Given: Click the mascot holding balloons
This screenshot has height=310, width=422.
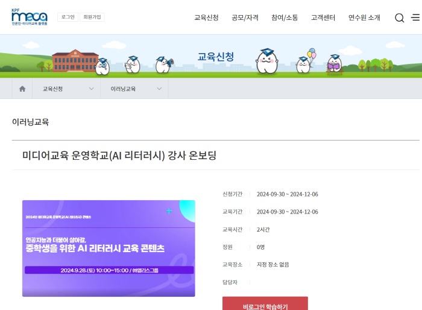Looking at the screenshot, I should click(x=304, y=62).
